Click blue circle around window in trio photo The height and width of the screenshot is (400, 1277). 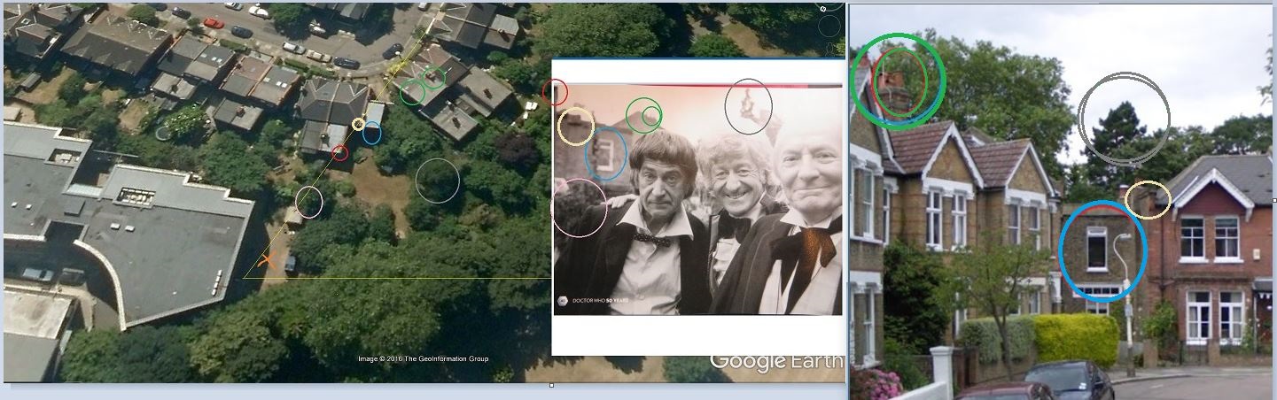(606, 154)
